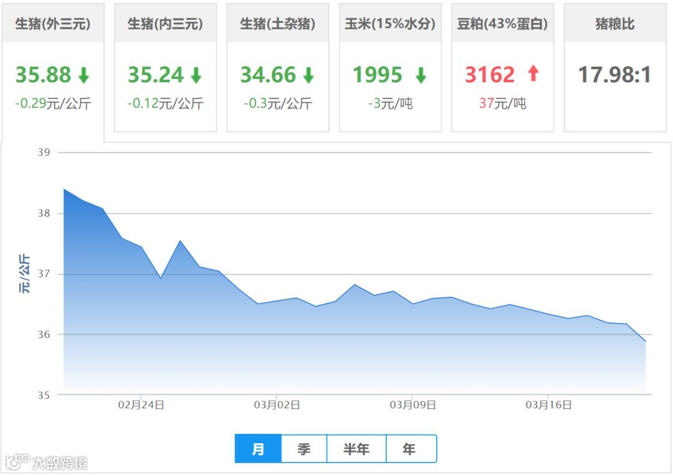Click the -0.12元/公斤 change text

(165, 103)
